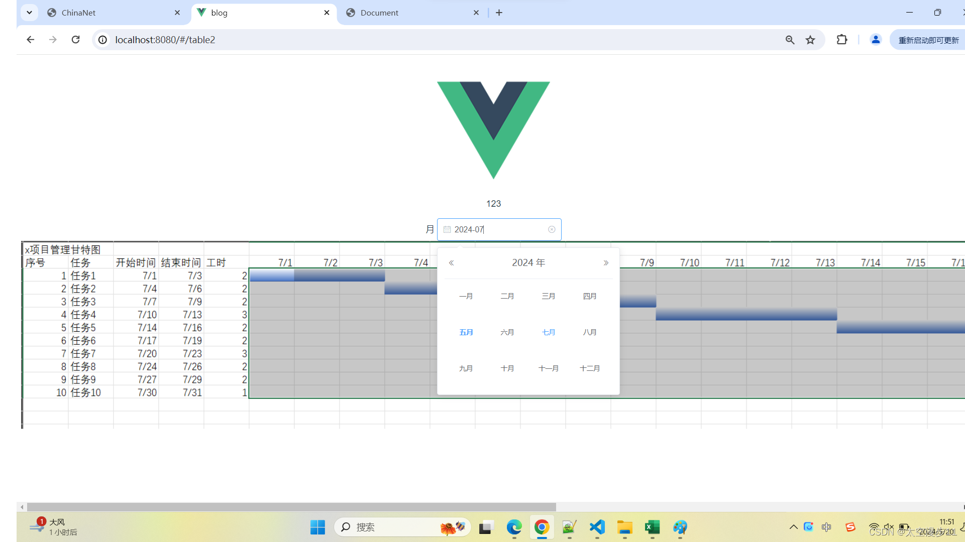Open Visual Studio Code from taskbar
The height and width of the screenshot is (542, 965).
(x=597, y=527)
